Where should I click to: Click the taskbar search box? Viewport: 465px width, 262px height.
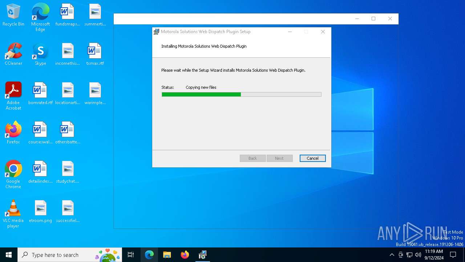coord(70,255)
